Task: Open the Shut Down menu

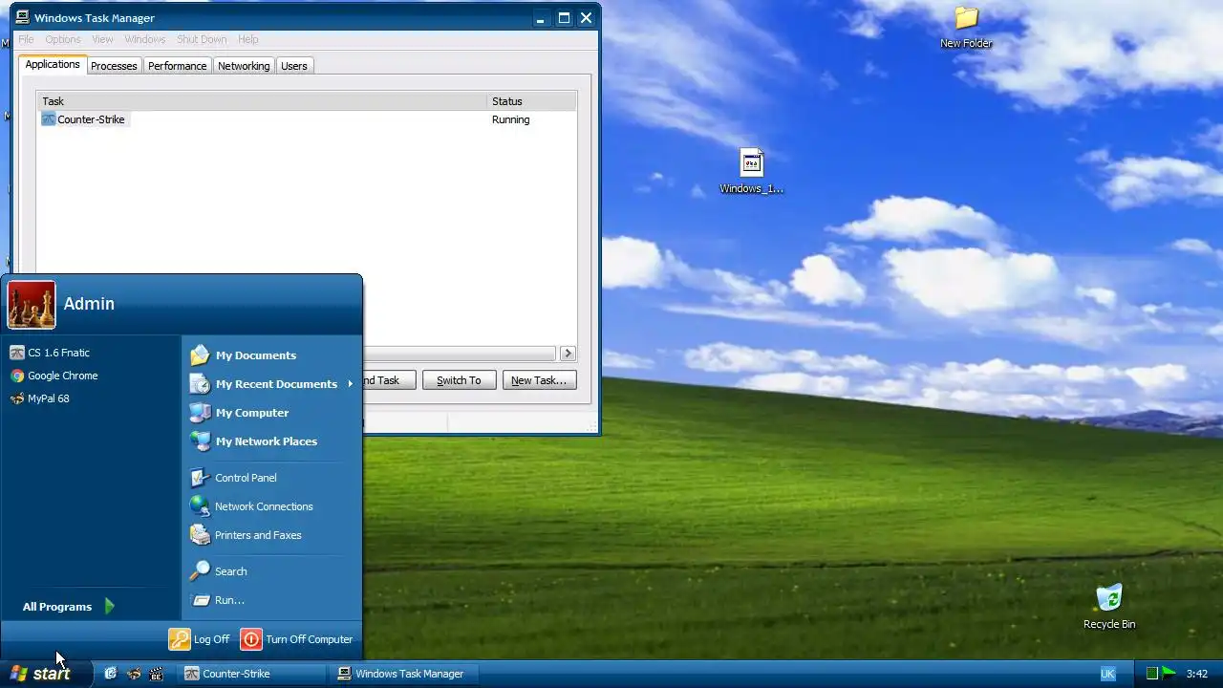Action: (202, 39)
